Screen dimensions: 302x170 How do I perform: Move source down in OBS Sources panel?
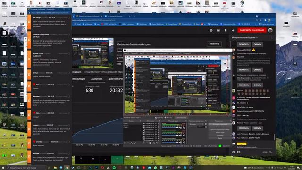click(x=157, y=143)
